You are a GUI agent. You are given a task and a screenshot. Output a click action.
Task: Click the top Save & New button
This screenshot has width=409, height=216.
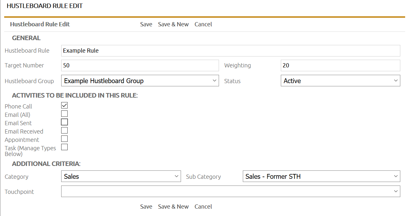[173, 24]
